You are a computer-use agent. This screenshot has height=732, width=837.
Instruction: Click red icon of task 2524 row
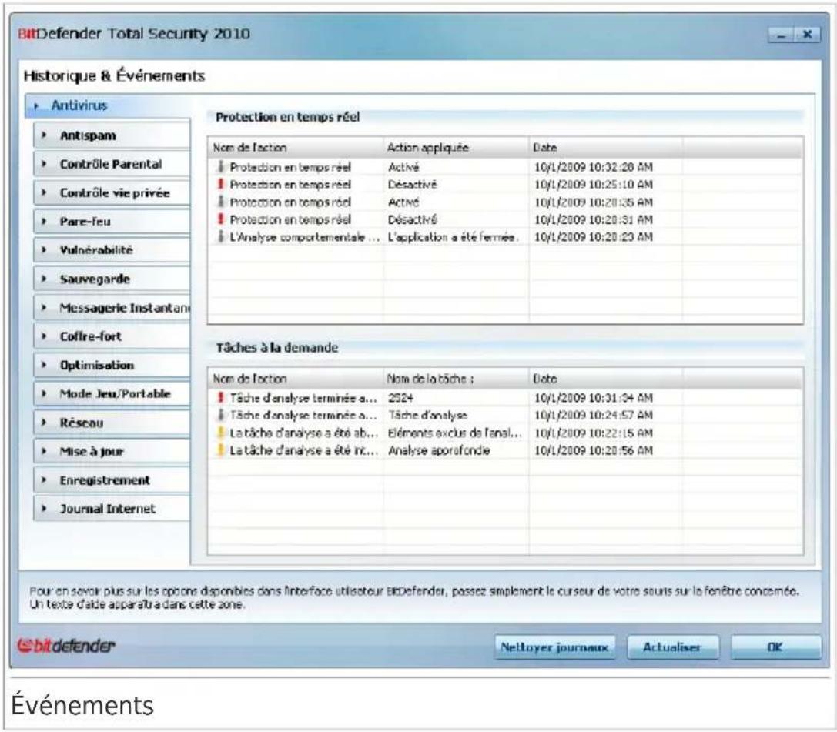[x=220, y=397]
